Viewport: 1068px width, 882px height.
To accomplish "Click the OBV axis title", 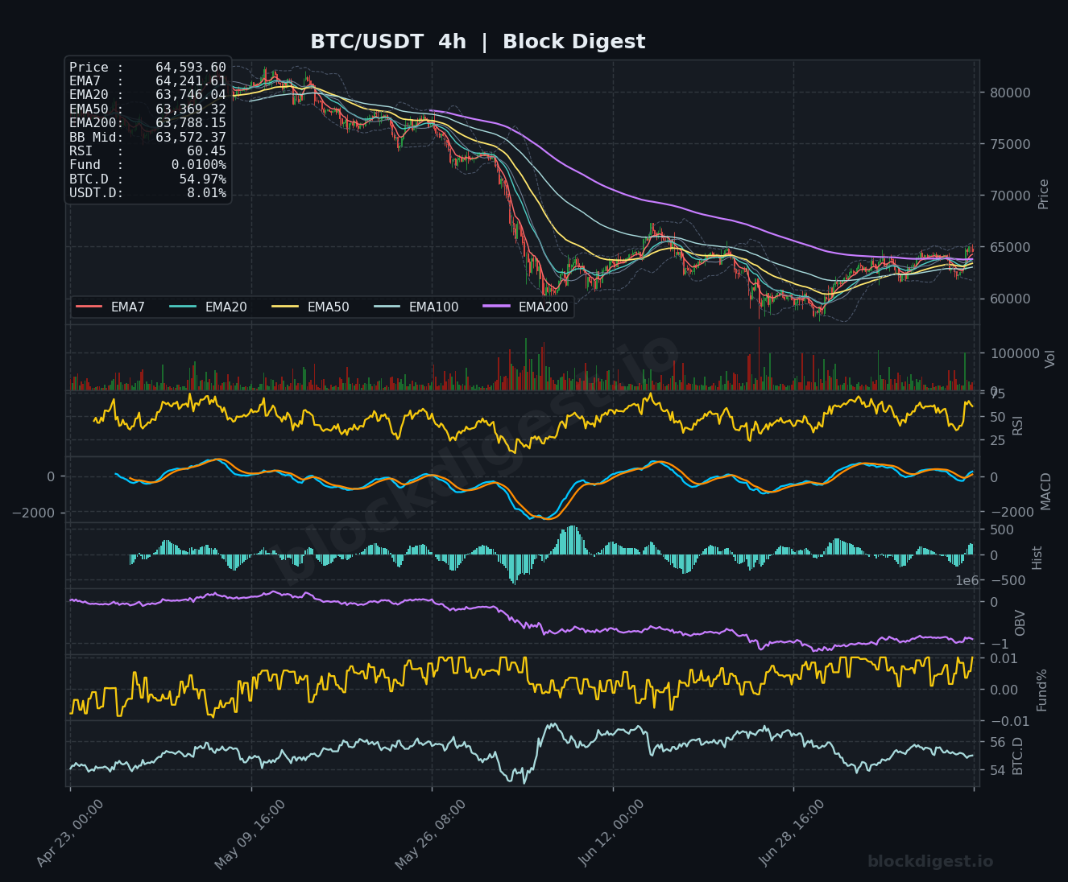I will (x=1020, y=623).
